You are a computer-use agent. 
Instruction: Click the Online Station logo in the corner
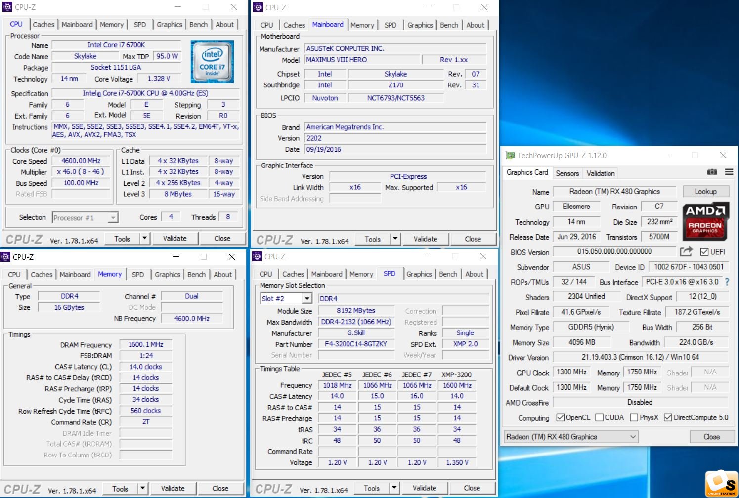pos(721,484)
